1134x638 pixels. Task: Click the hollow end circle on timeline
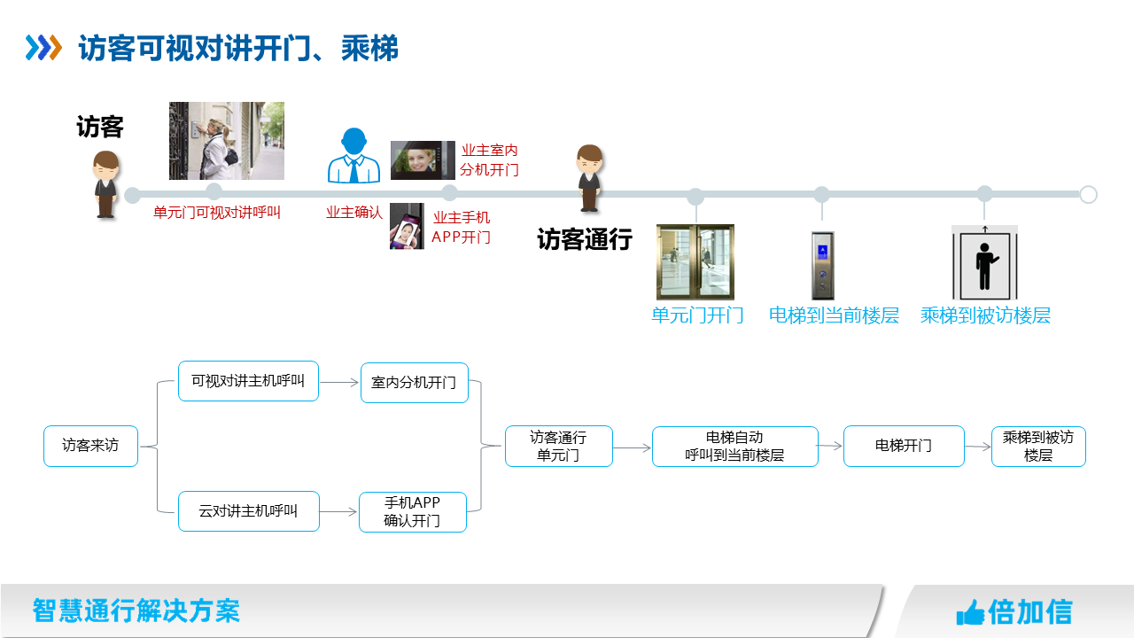1089,195
